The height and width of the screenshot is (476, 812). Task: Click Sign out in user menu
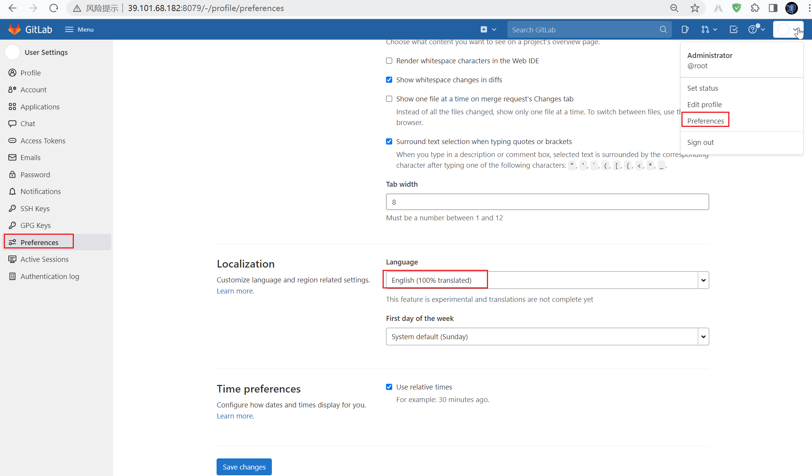click(700, 142)
